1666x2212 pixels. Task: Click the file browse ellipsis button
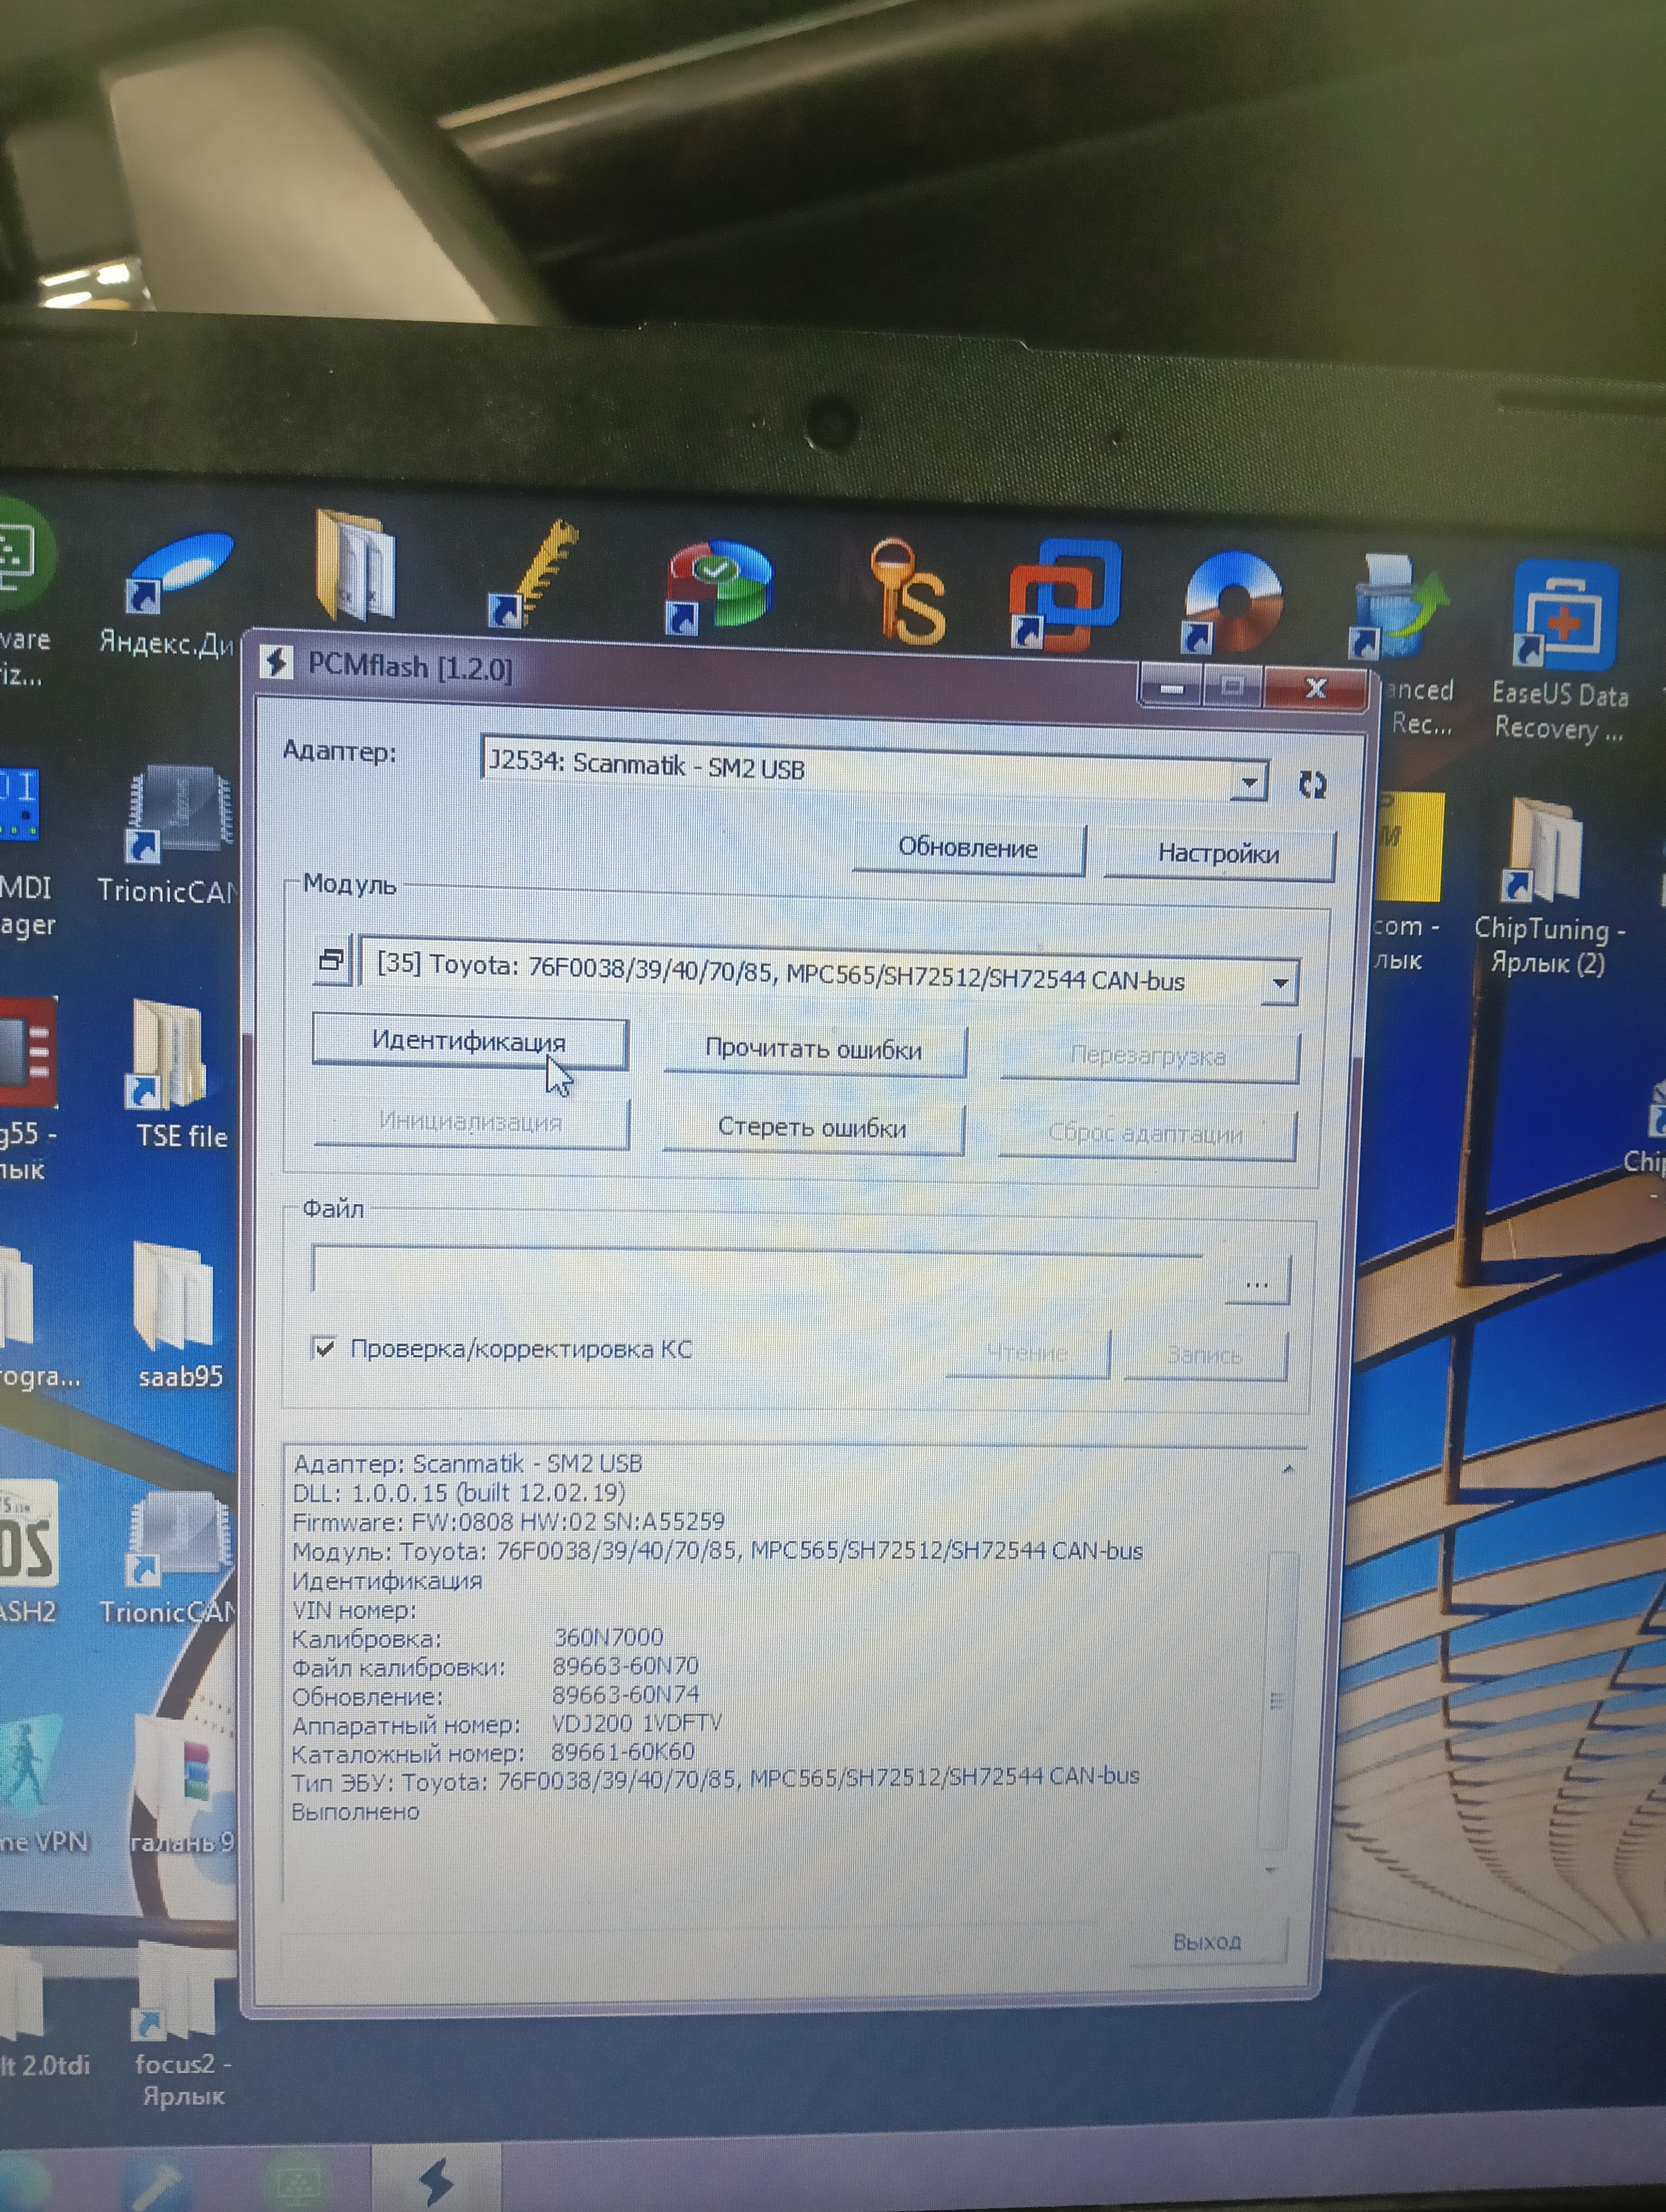(1256, 1283)
